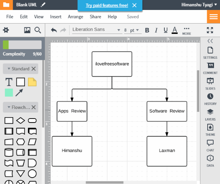Select the Laxman box
The height and width of the screenshot is (184, 220).
pos(167,151)
